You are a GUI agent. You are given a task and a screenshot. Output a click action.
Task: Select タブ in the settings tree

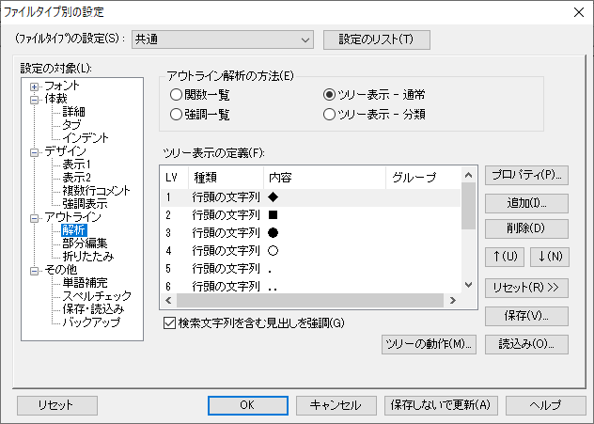click(71, 125)
